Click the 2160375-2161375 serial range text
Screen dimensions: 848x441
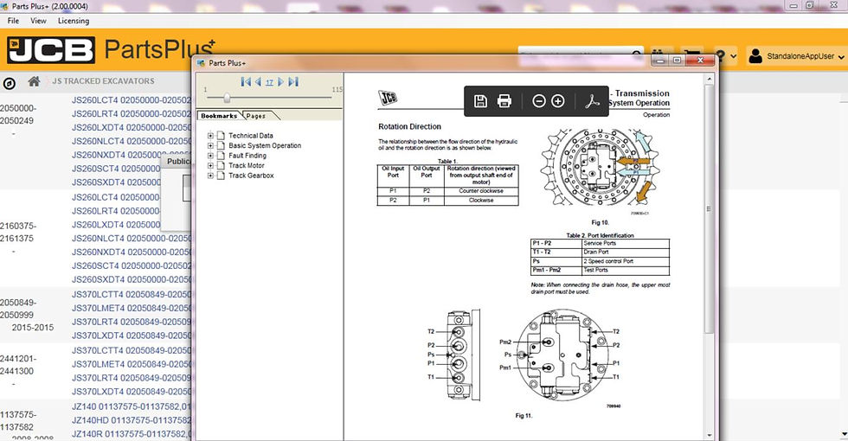click(x=16, y=232)
